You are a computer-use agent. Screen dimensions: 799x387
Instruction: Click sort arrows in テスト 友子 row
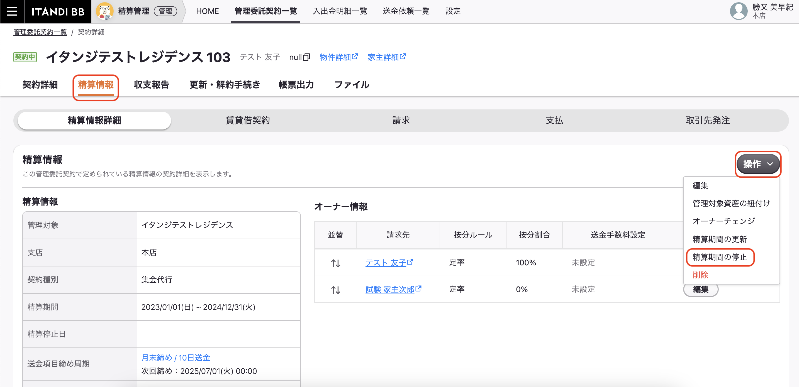(335, 263)
